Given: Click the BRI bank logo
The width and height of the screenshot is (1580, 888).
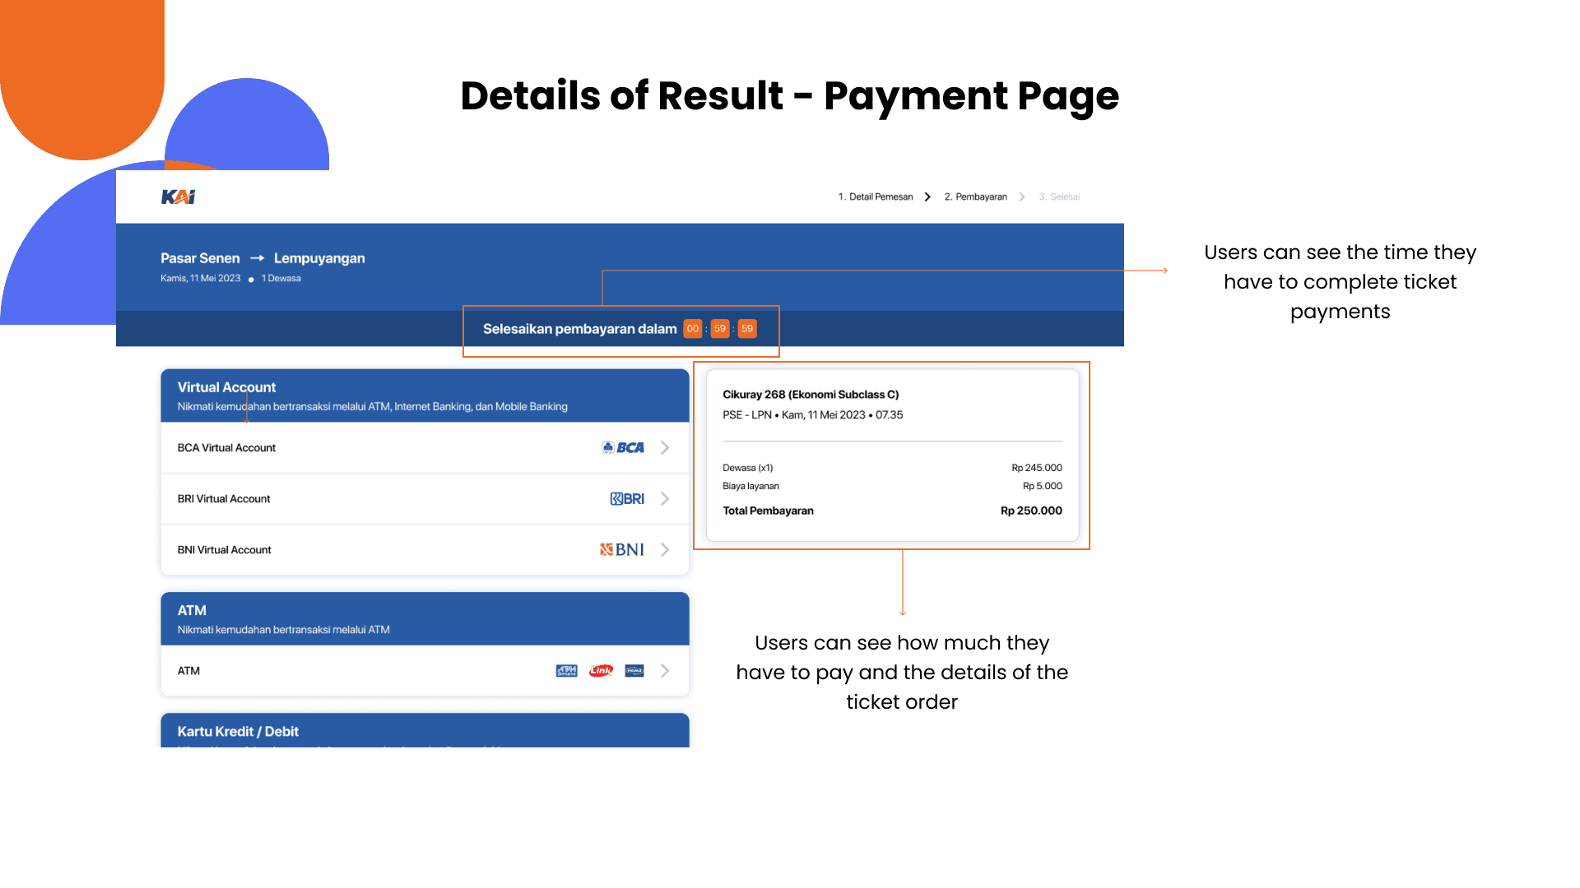Looking at the screenshot, I should coord(627,498).
